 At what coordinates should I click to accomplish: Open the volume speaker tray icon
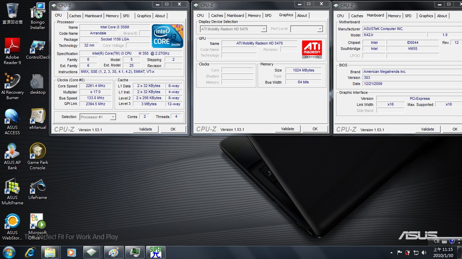click(424, 252)
